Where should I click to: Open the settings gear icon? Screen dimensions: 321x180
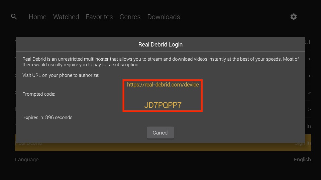(x=294, y=17)
